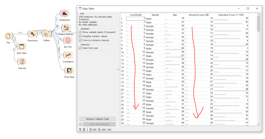Click Age cell 64 in row 9
Image resolution: width=265 pixels, height=139 pixels.
[x=175, y=48]
